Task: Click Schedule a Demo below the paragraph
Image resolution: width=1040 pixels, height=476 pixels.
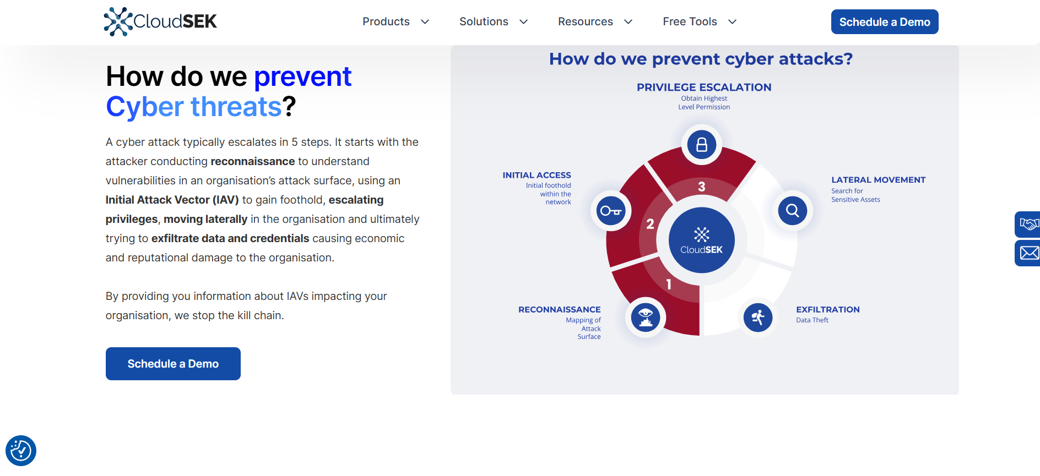Action: [x=173, y=364]
